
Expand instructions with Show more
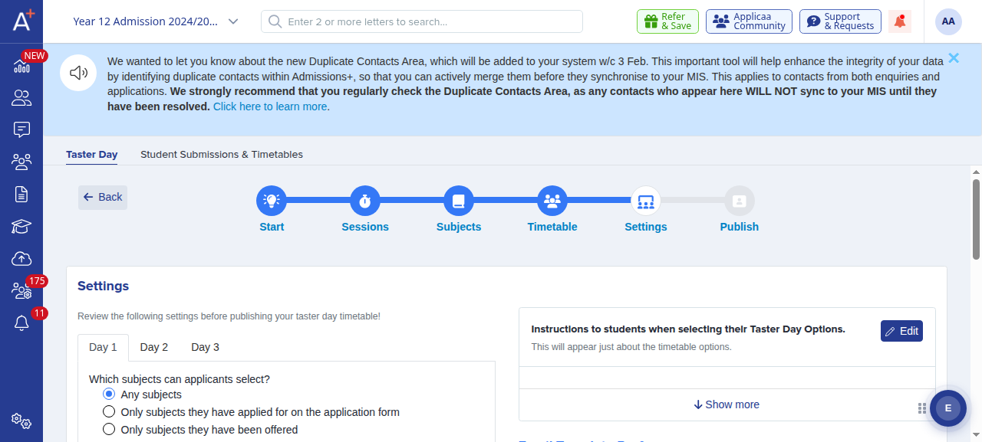point(727,404)
